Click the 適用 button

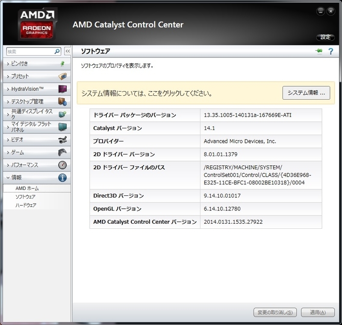click(x=318, y=312)
